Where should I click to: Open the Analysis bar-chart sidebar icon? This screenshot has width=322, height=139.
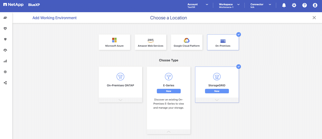tap(5, 61)
